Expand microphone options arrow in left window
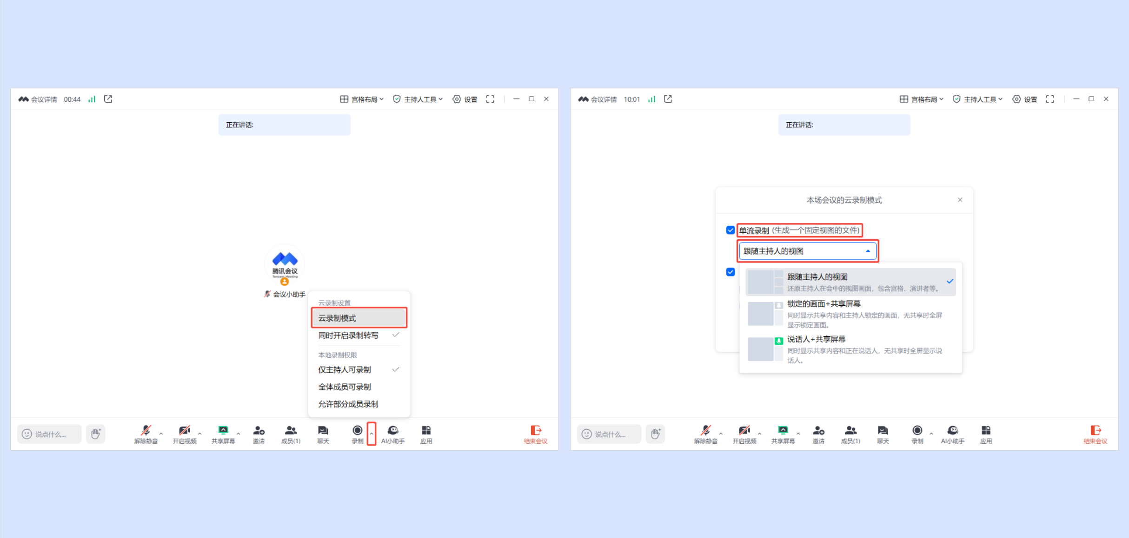The width and height of the screenshot is (1129, 538). (x=161, y=433)
